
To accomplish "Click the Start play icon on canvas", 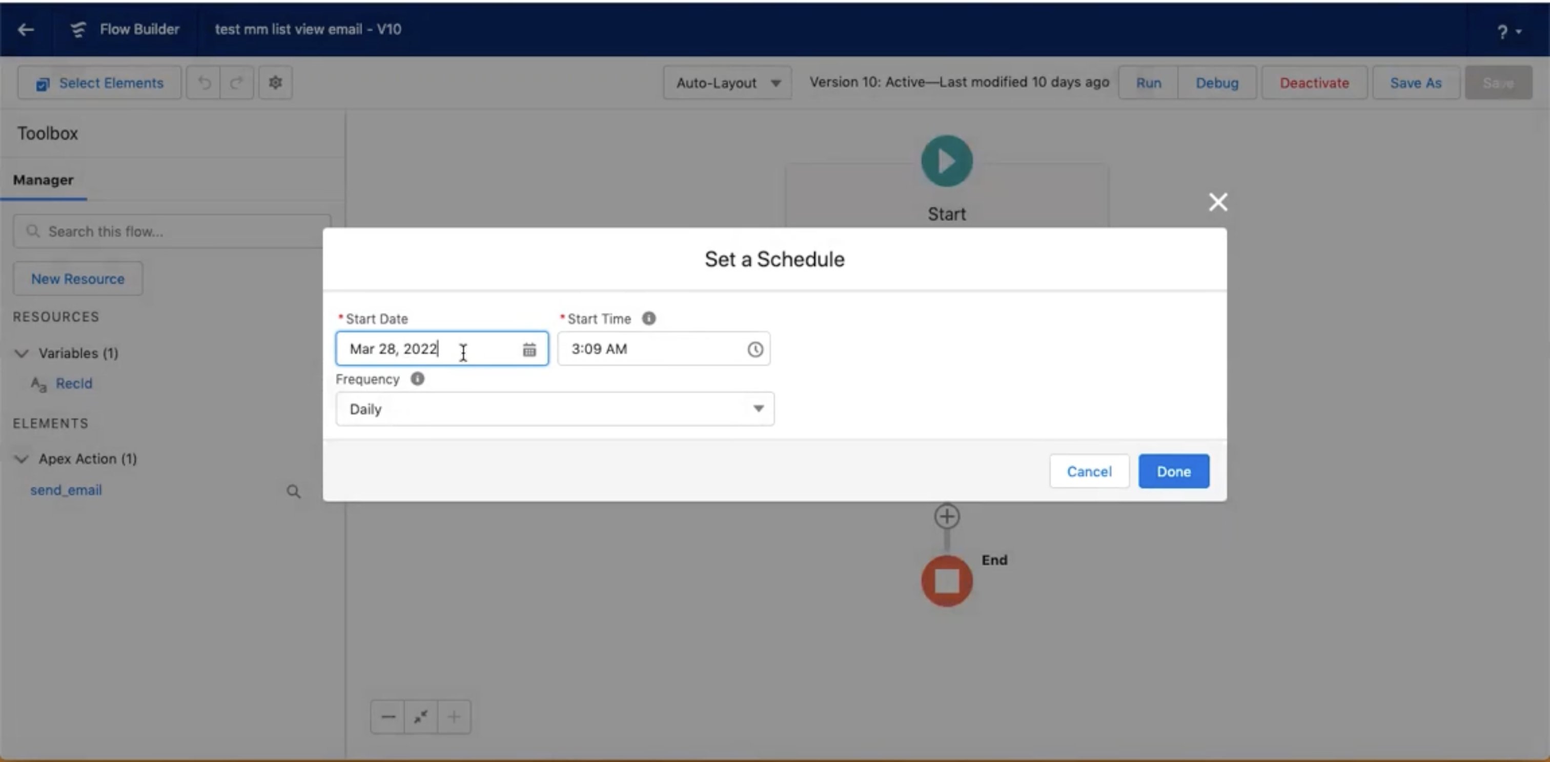I will pos(947,161).
